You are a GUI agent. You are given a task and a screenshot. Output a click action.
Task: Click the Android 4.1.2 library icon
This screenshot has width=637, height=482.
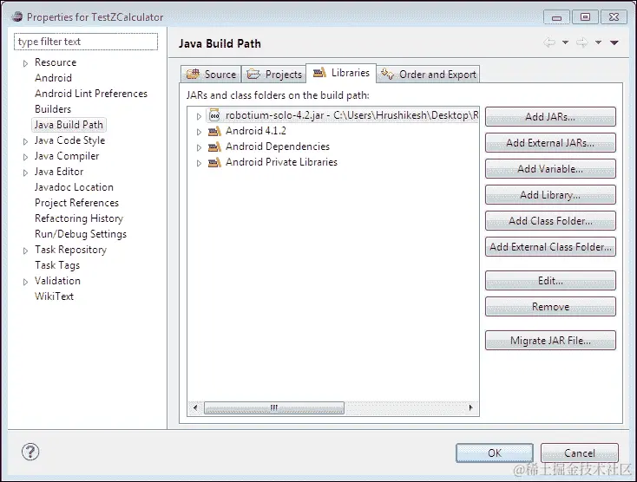[x=214, y=131]
